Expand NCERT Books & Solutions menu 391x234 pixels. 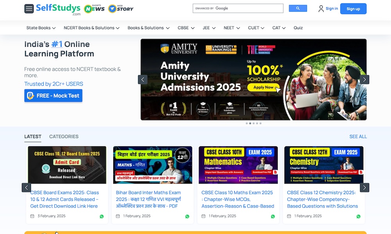pyautogui.click(x=91, y=28)
